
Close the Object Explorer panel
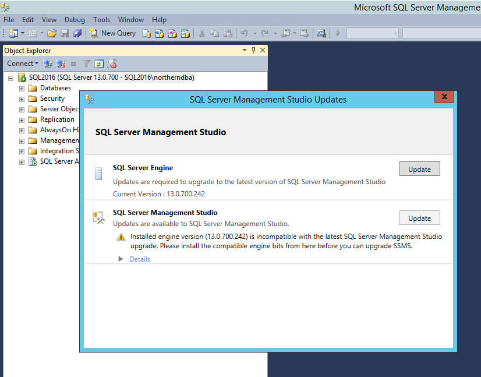click(x=263, y=50)
